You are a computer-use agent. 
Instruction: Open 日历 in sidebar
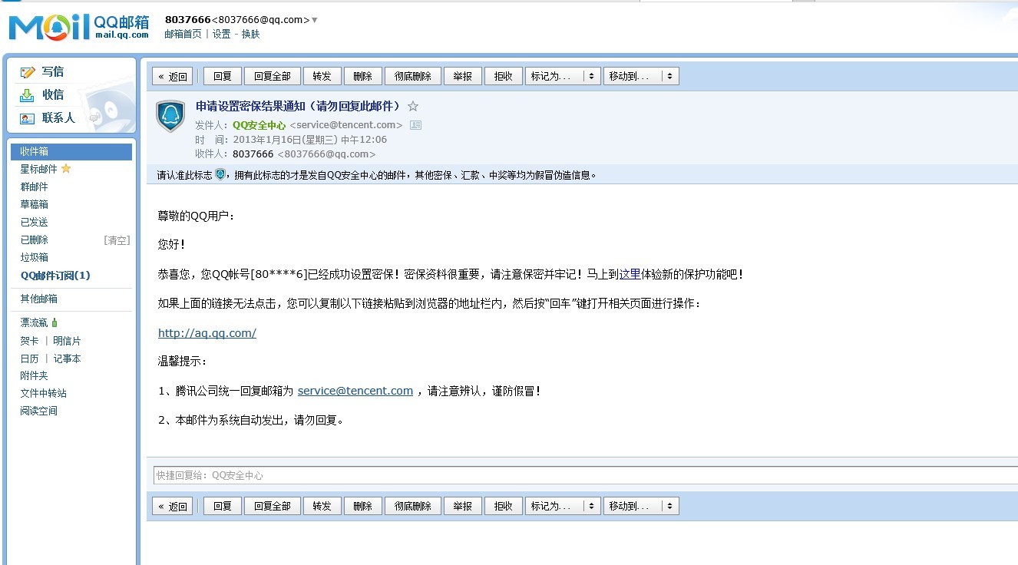[x=29, y=358]
